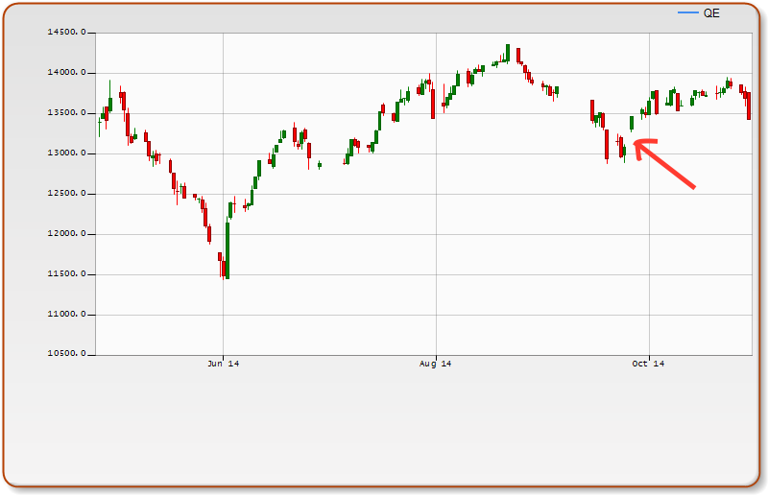This screenshot has width=768, height=495.
Task: Click the 11500.0 axis label
Action: click(x=66, y=273)
